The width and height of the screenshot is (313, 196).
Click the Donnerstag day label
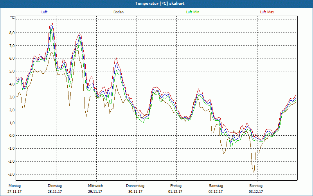pyautogui.click(x=135, y=186)
